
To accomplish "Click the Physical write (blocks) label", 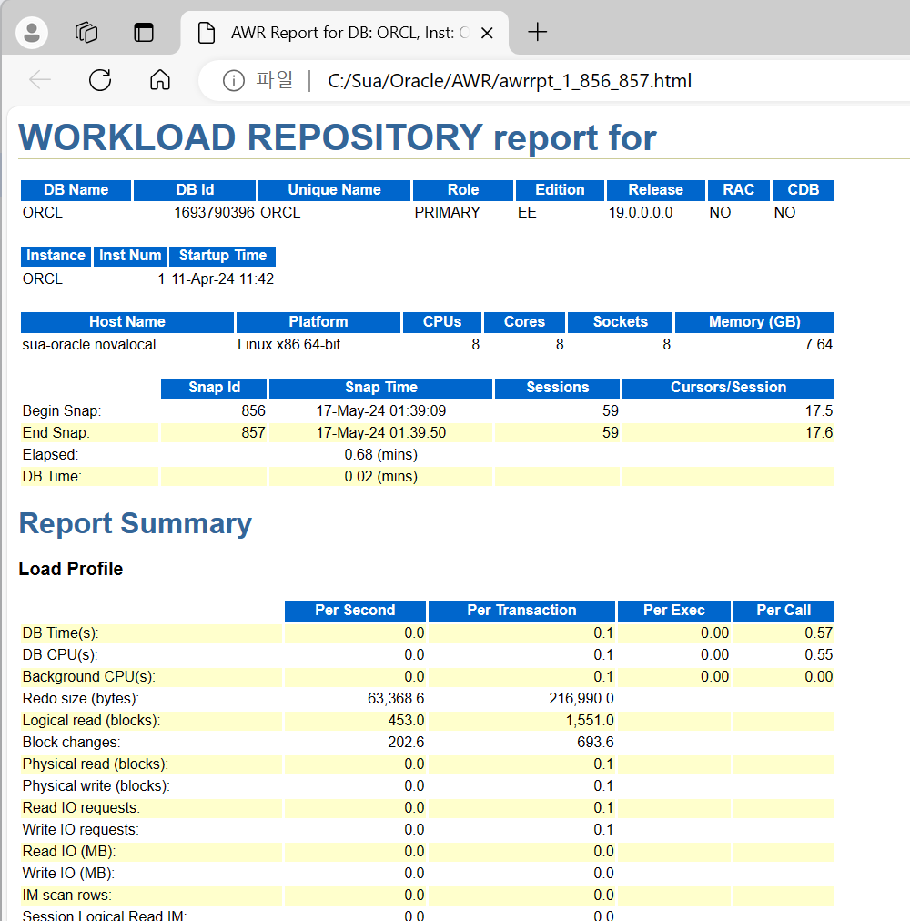I will point(96,786).
